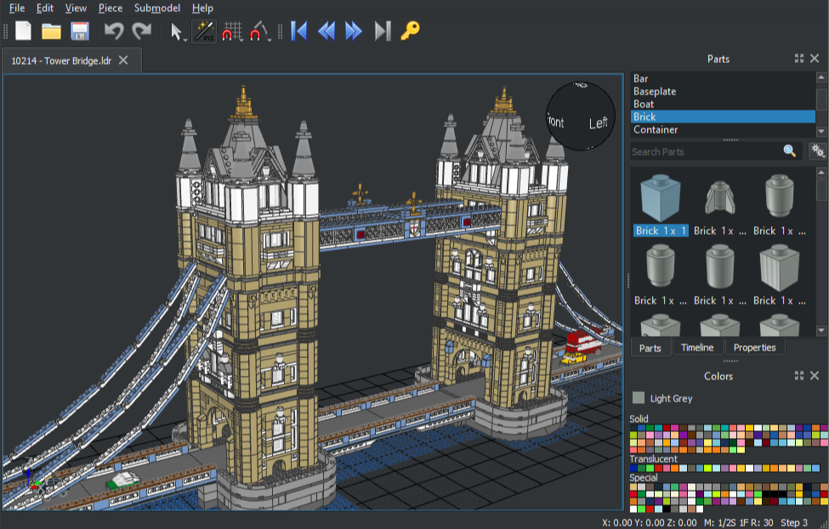Open the Submodel menu
Image resolution: width=829 pixels, height=529 pixels.
(157, 8)
